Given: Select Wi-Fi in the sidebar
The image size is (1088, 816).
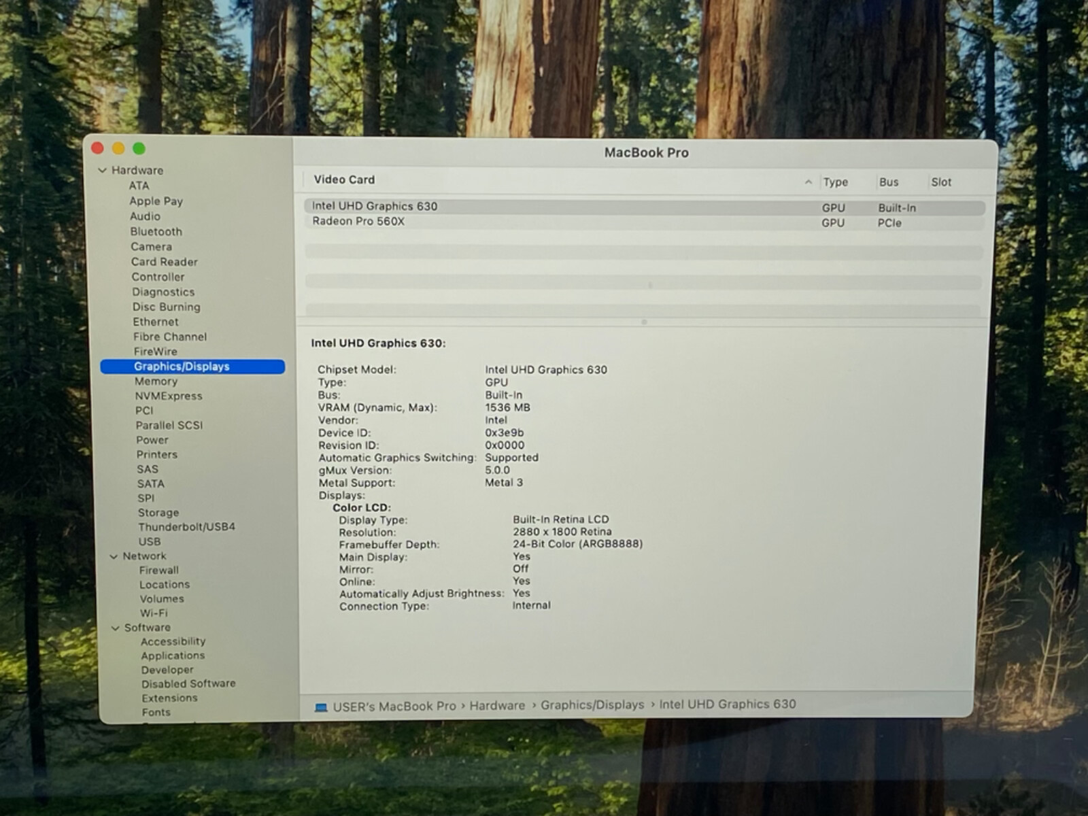Looking at the screenshot, I should tap(154, 613).
